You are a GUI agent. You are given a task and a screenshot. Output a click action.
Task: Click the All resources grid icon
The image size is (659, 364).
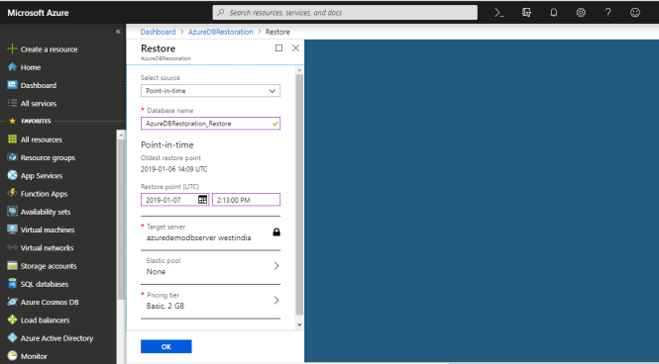click(12, 139)
